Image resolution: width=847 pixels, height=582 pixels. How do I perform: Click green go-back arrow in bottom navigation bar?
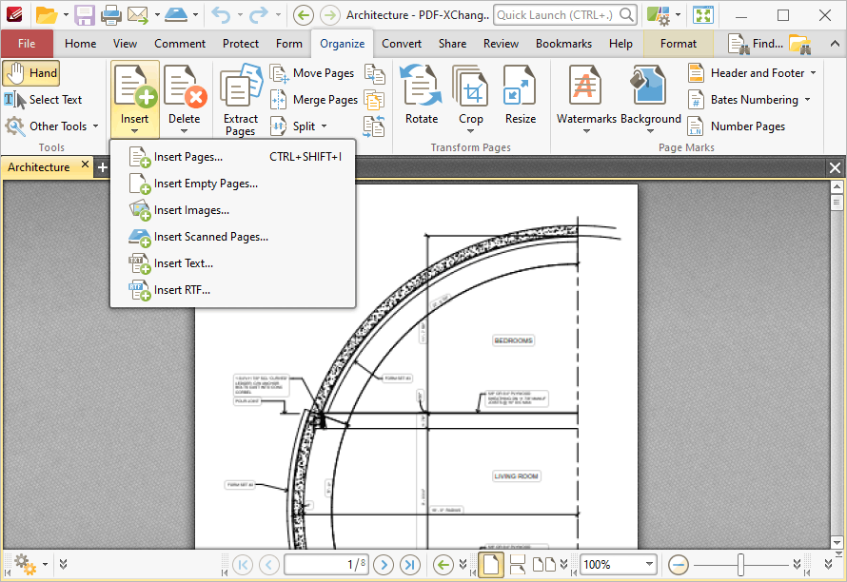pos(443,565)
